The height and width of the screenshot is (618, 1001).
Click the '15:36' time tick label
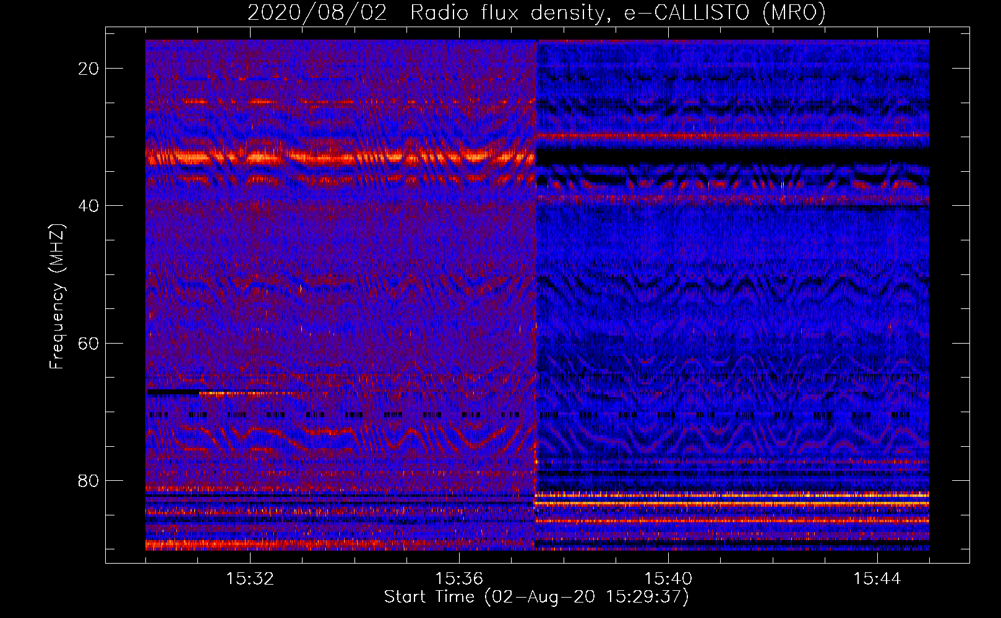coord(459,579)
